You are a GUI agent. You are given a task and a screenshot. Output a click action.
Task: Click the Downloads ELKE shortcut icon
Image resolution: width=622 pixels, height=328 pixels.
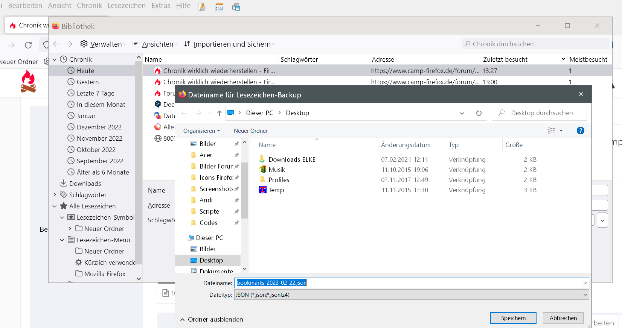(x=262, y=159)
